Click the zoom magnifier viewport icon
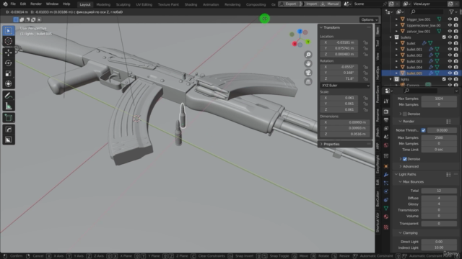Viewport: 462px width, 259px height. click(x=308, y=55)
